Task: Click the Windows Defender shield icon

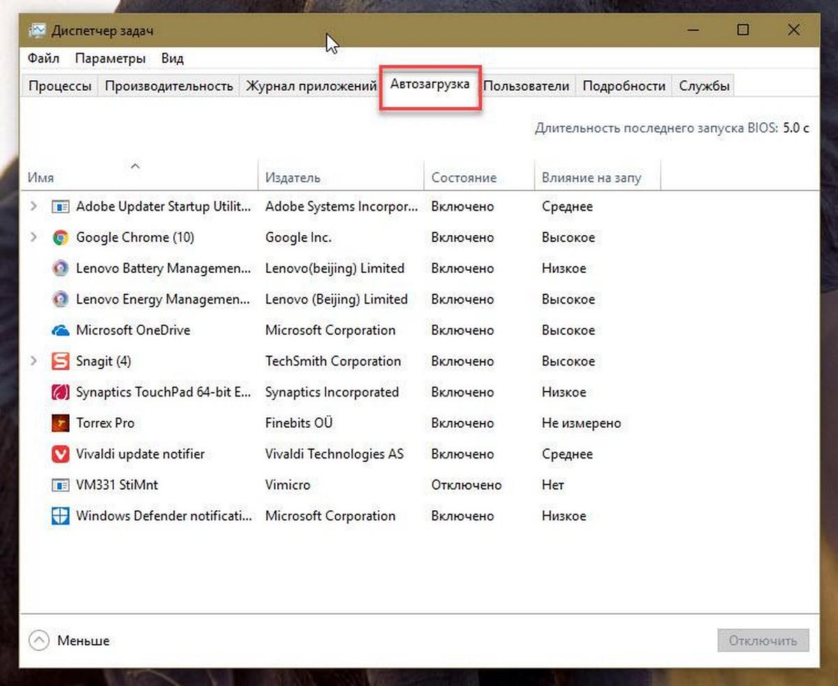Action: (61, 516)
